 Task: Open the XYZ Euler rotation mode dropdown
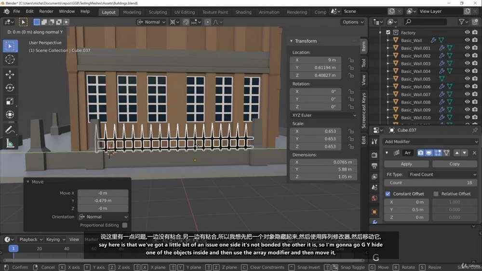(324, 116)
